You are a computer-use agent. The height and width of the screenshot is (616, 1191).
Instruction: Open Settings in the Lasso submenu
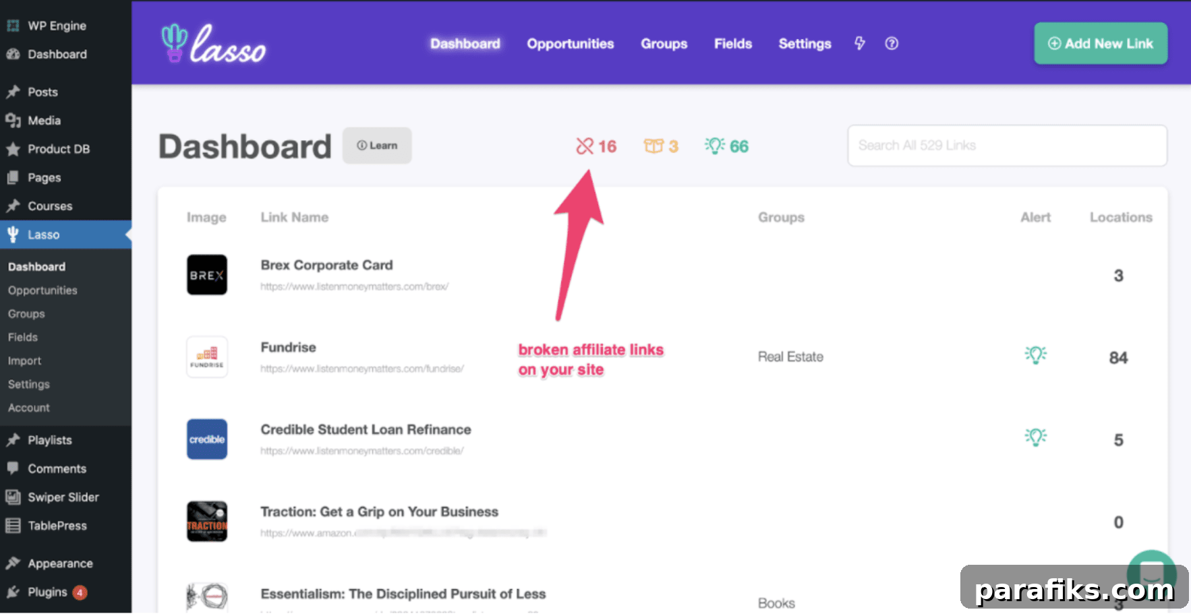tap(29, 384)
